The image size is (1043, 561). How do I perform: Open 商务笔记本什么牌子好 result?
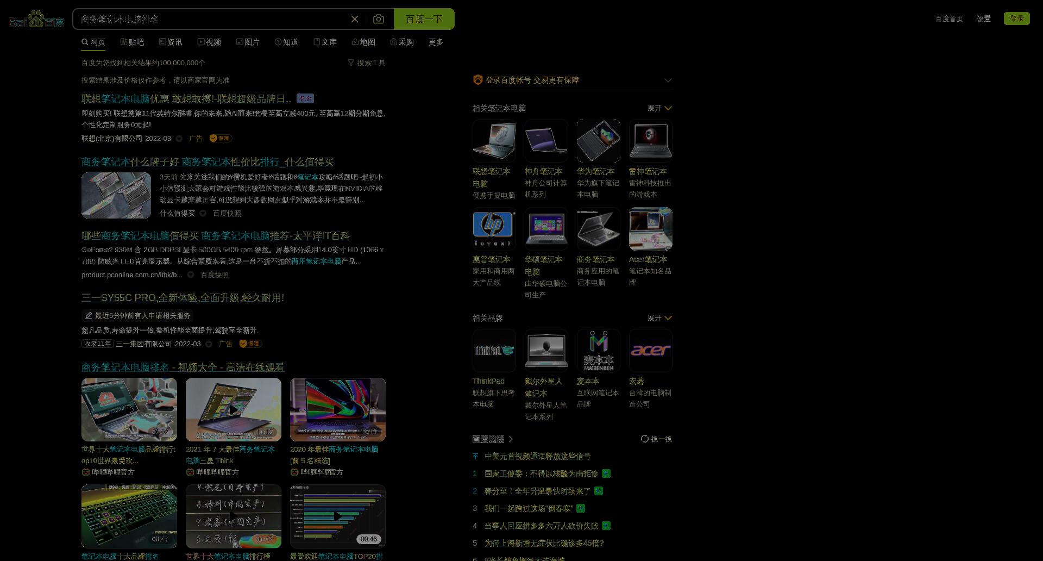208,162
